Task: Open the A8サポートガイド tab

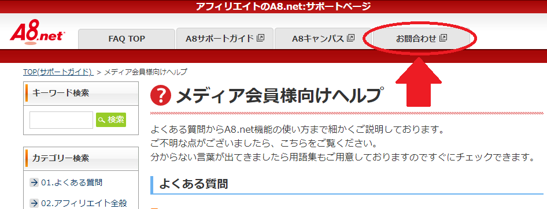Action: [x=225, y=39]
